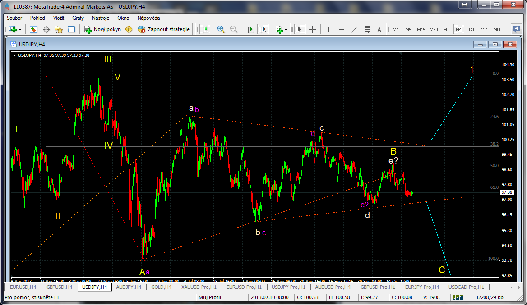Click the Nový pokyn button

tap(103, 29)
